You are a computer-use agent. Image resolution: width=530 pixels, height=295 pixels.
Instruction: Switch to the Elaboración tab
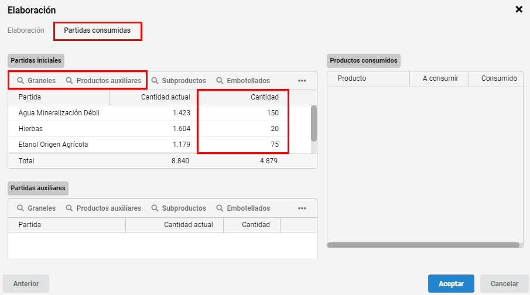(x=26, y=30)
